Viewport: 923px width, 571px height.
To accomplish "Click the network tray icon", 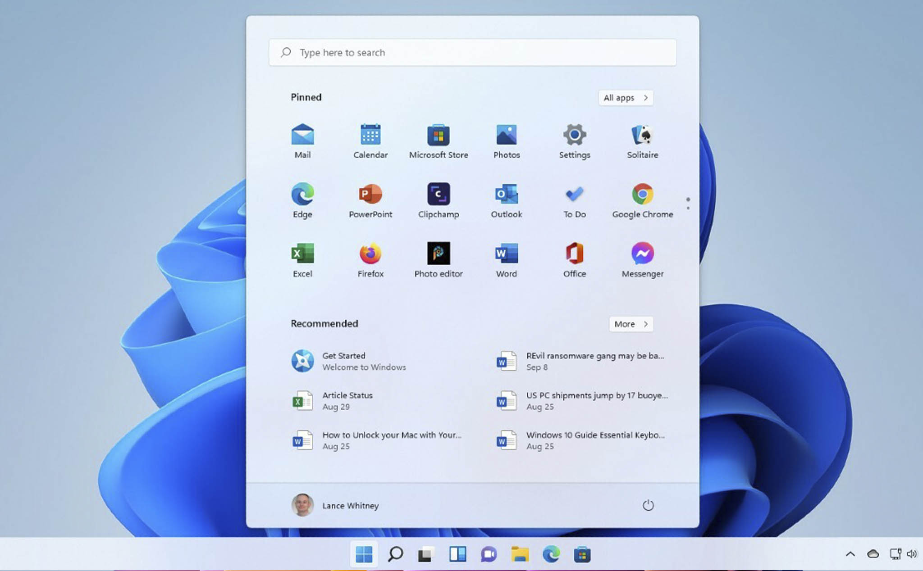I will click(x=896, y=554).
